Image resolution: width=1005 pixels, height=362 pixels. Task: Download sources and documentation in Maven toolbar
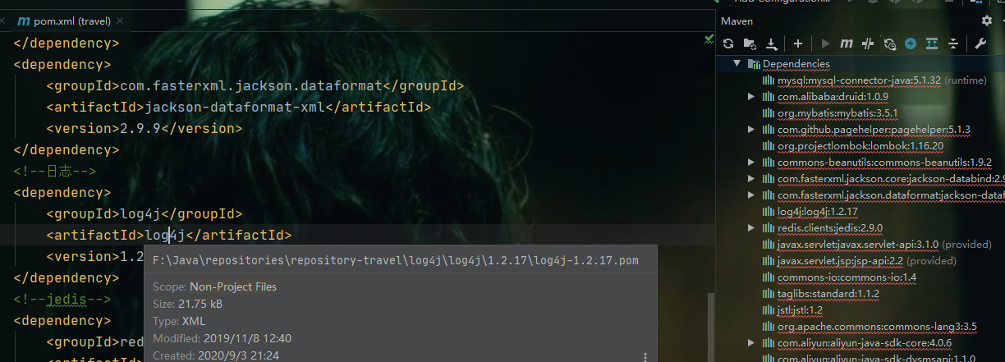tap(771, 44)
